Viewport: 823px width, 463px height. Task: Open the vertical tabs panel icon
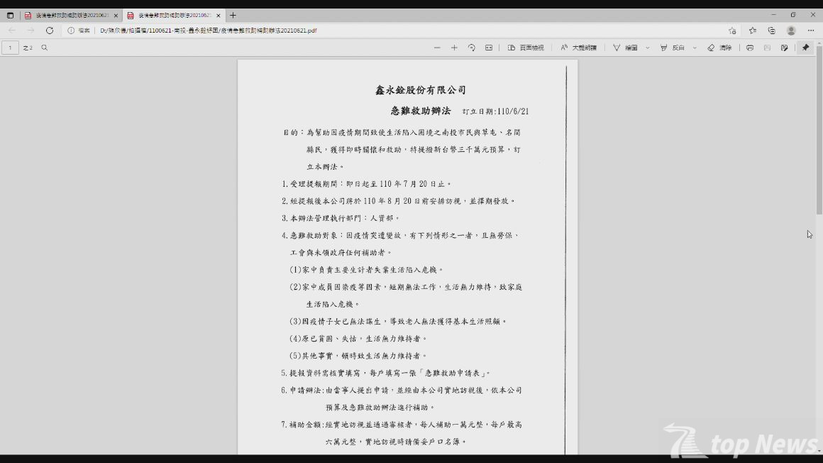pyautogui.click(x=10, y=15)
